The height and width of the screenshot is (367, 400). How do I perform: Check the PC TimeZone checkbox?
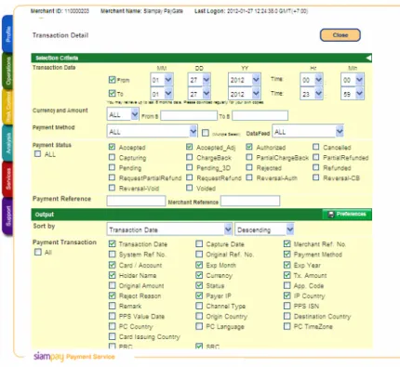pyautogui.click(x=287, y=326)
